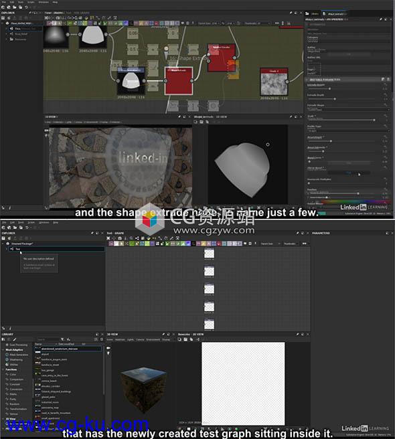The image size is (395, 439).
Task: Open Scripts menu in bottom window
Action: [x=31, y=222]
